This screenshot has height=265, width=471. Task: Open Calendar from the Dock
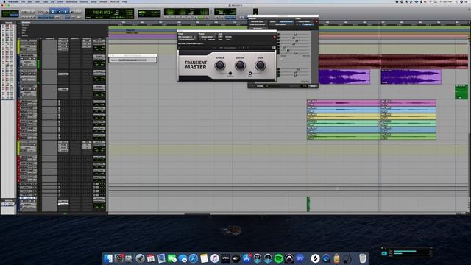(151, 258)
